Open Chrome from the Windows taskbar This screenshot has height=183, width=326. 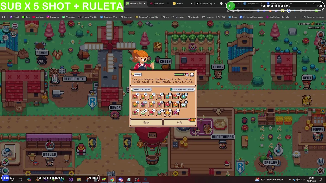coord(112,180)
